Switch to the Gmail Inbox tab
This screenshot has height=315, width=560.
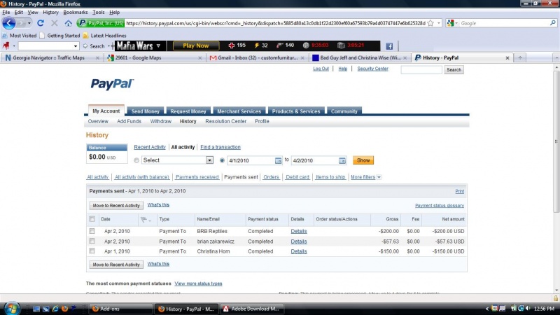coord(256,58)
